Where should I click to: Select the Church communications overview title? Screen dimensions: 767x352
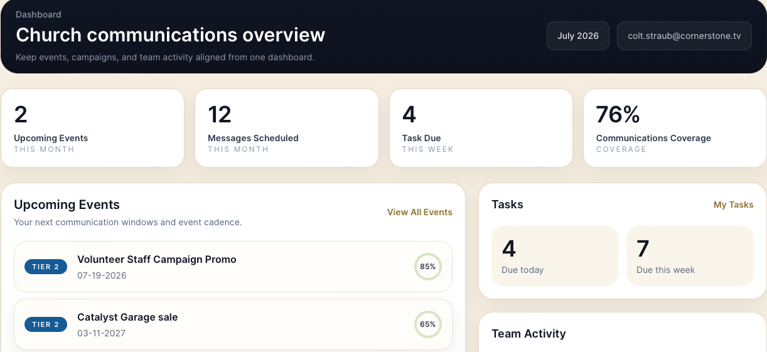pos(170,35)
